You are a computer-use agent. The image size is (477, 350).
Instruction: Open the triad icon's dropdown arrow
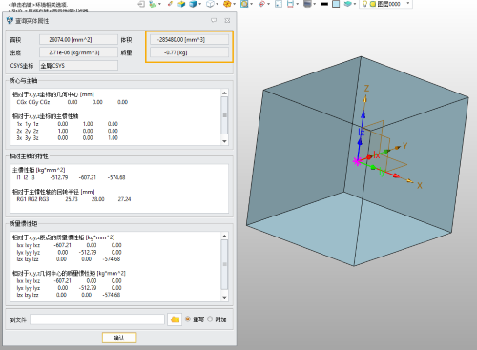(x=159, y=4)
